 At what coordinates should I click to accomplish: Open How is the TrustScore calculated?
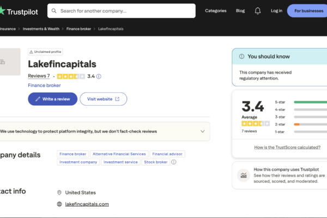click(287, 147)
